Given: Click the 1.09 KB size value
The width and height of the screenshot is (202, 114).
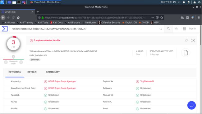Looking at the screenshot, I should (140, 51).
